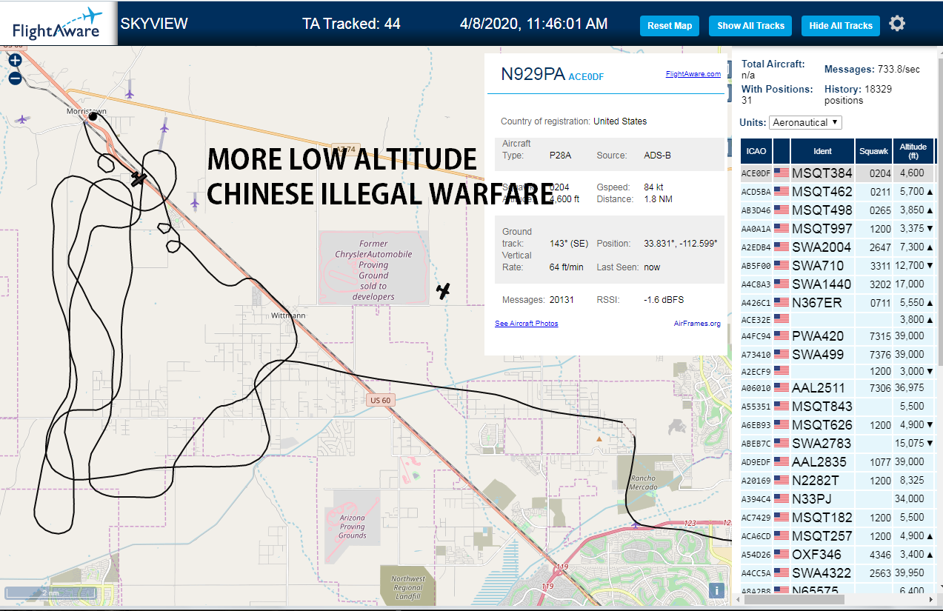Select the purple aircraft icon at top of map

coord(130,93)
